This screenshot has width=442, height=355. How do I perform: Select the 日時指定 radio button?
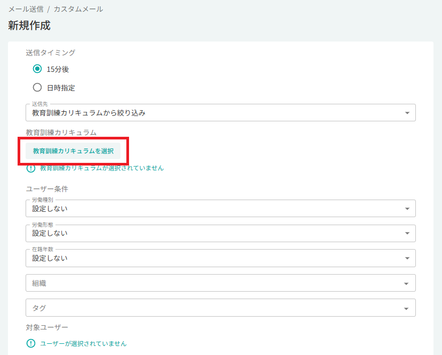tap(37, 87)
